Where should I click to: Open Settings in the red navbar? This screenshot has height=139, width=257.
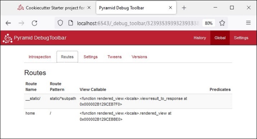pyautogui.click(x=241, y=38)
